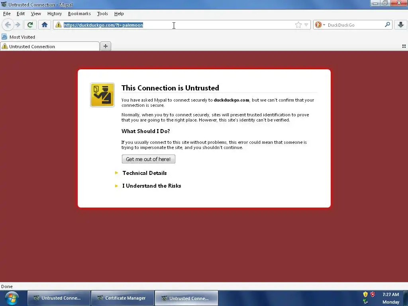The width and height of the screenshot is (408, 306).
Task: Click the yellow security shield tray icon
Action: [x=365, y=294]
